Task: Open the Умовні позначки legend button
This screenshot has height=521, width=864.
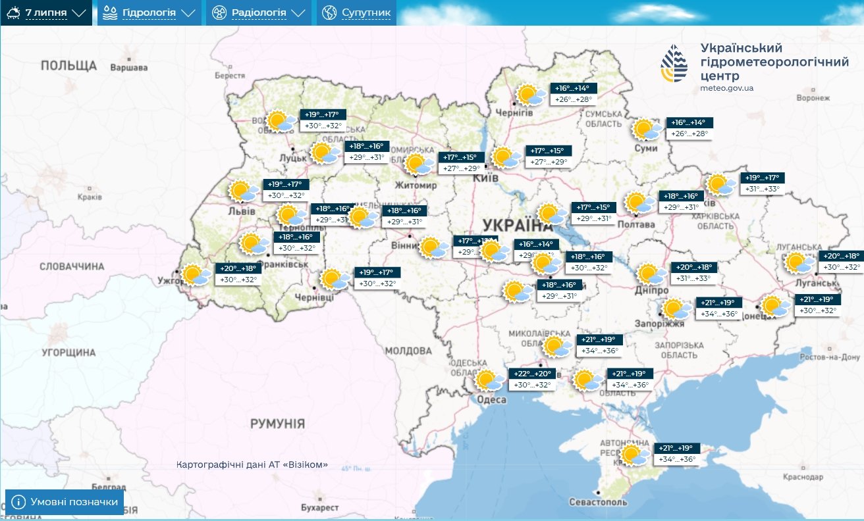Action: [x=65, y=503]
